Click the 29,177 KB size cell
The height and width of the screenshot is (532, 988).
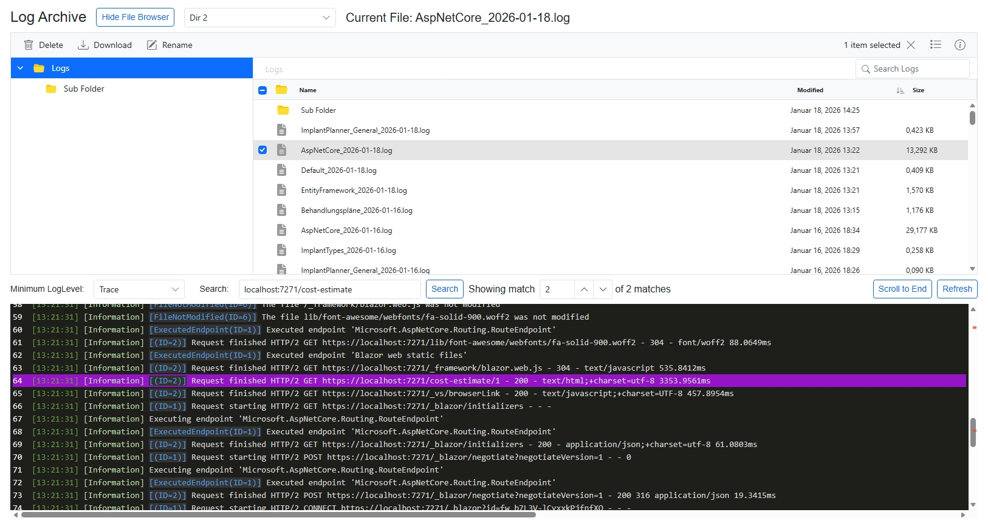921,230
